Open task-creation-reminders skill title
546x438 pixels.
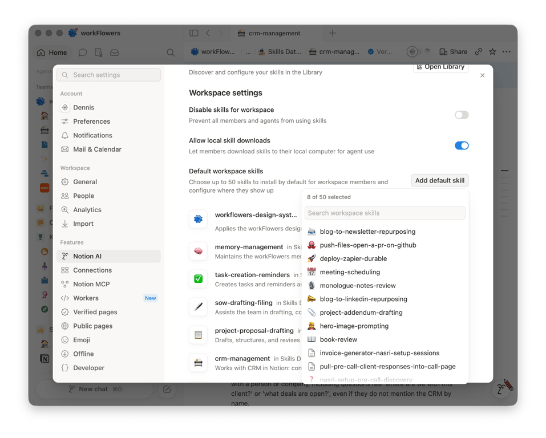(252, 275)
